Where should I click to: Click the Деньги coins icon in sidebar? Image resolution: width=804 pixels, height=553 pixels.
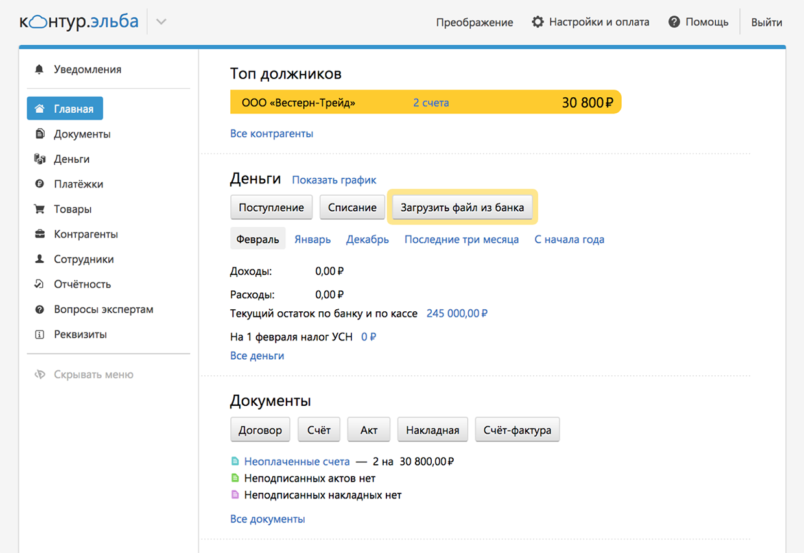tap(40, 159)
